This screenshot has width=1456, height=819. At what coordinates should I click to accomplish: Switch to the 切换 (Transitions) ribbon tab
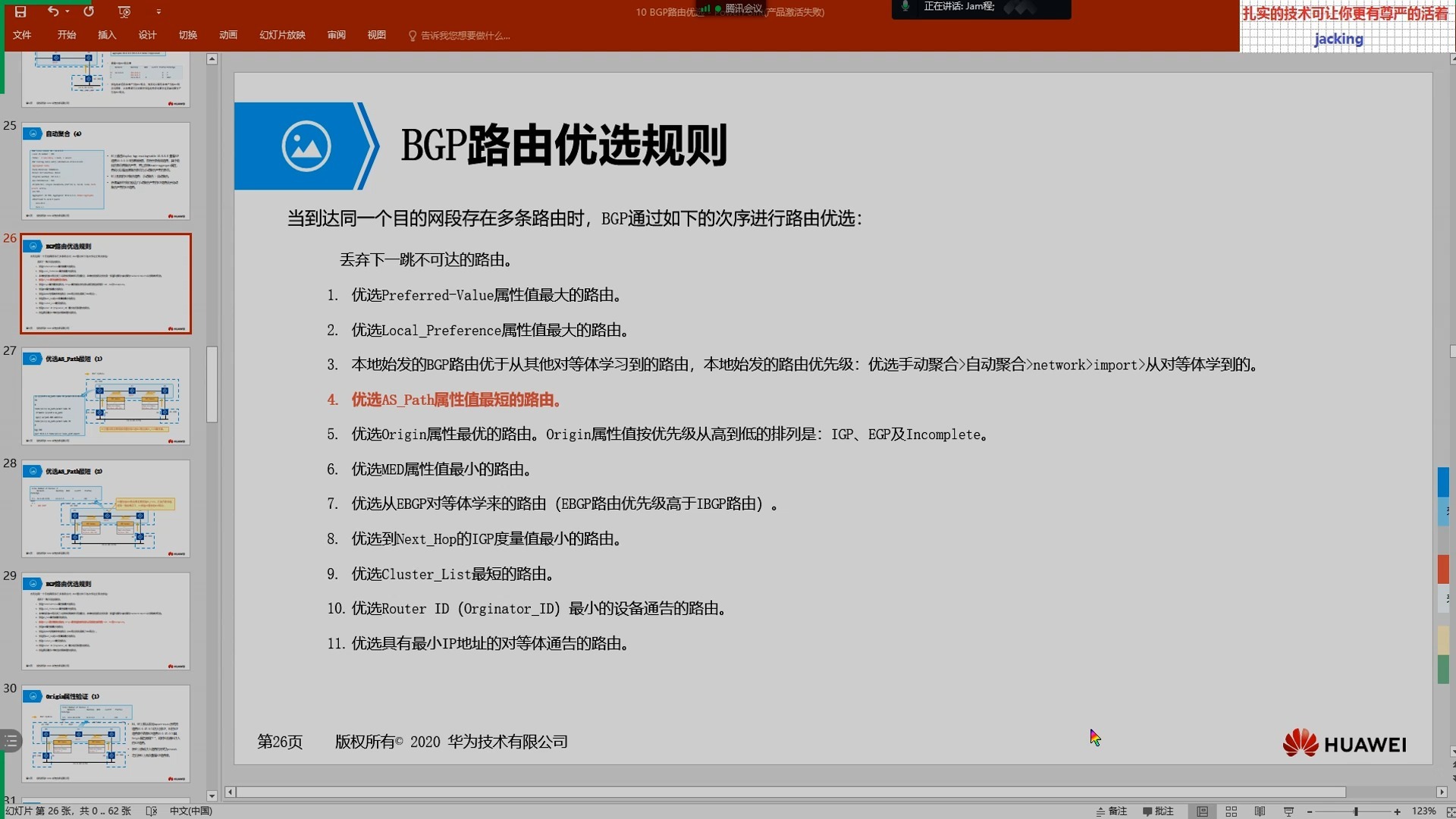point(188,35)
